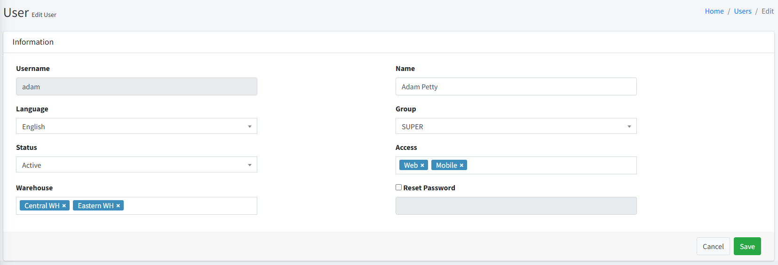Click the Reset Password label text
Viewport: 778px width, 265px height.
coord(429,188)
